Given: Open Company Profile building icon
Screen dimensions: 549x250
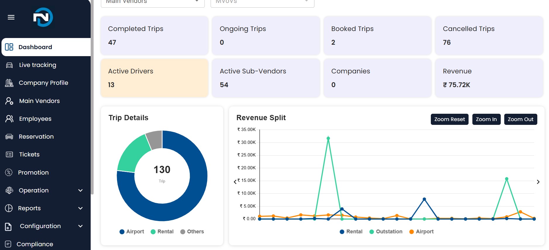Looking at the screenshot, I should point(9,83).
